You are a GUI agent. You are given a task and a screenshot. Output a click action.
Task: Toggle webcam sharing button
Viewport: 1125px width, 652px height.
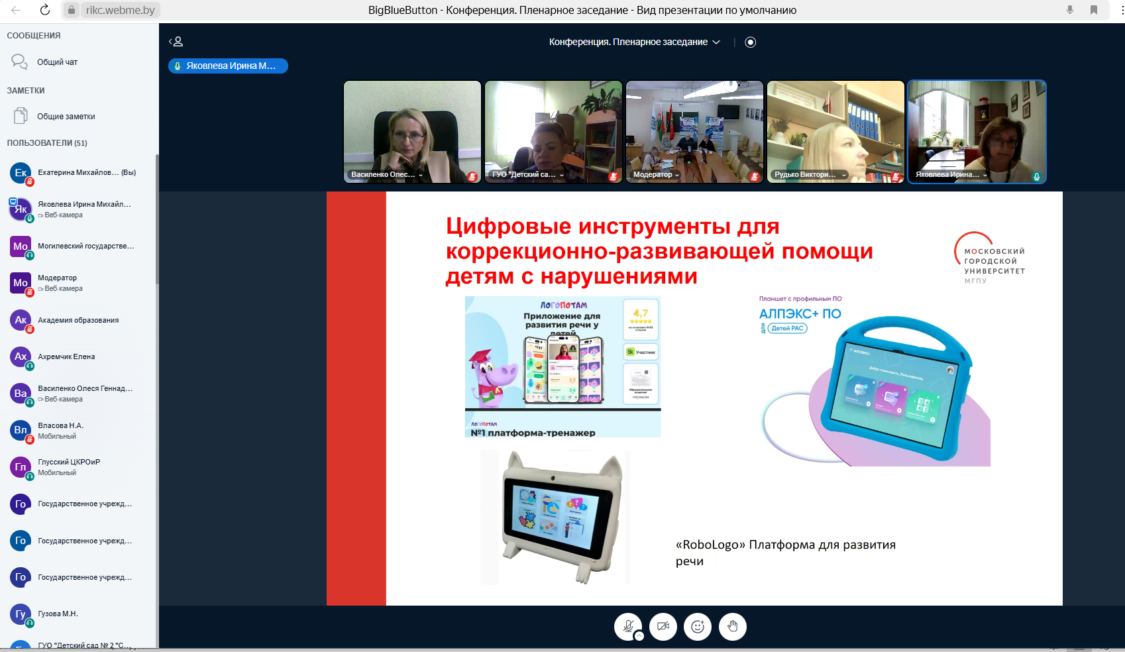click(x=663, y=627)
